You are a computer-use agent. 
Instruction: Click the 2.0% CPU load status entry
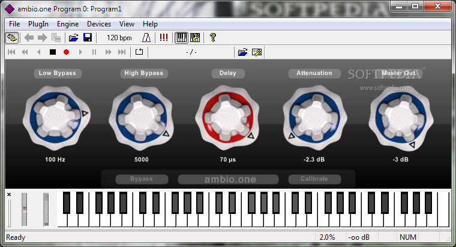click(x=327, y=237)
